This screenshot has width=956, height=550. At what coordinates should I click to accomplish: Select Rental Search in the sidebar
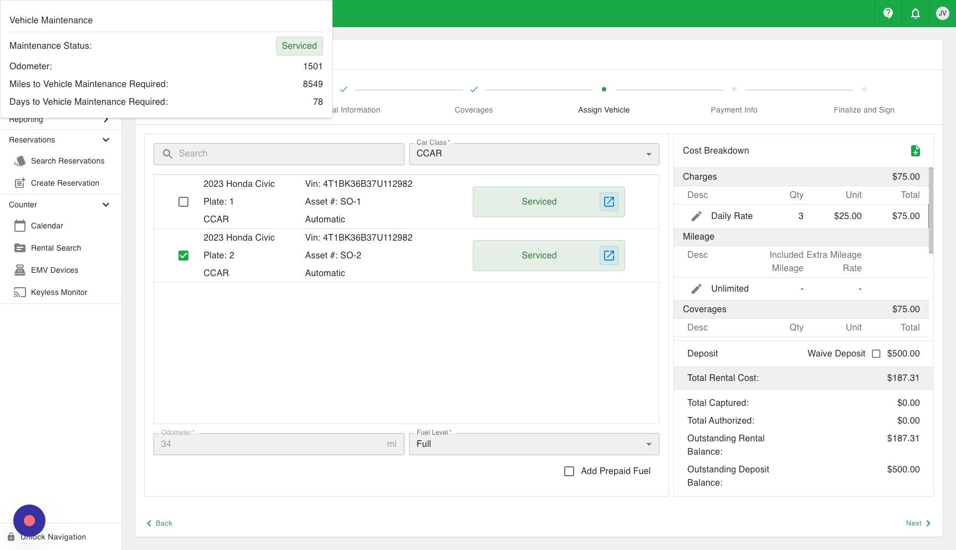pos(56,248)
